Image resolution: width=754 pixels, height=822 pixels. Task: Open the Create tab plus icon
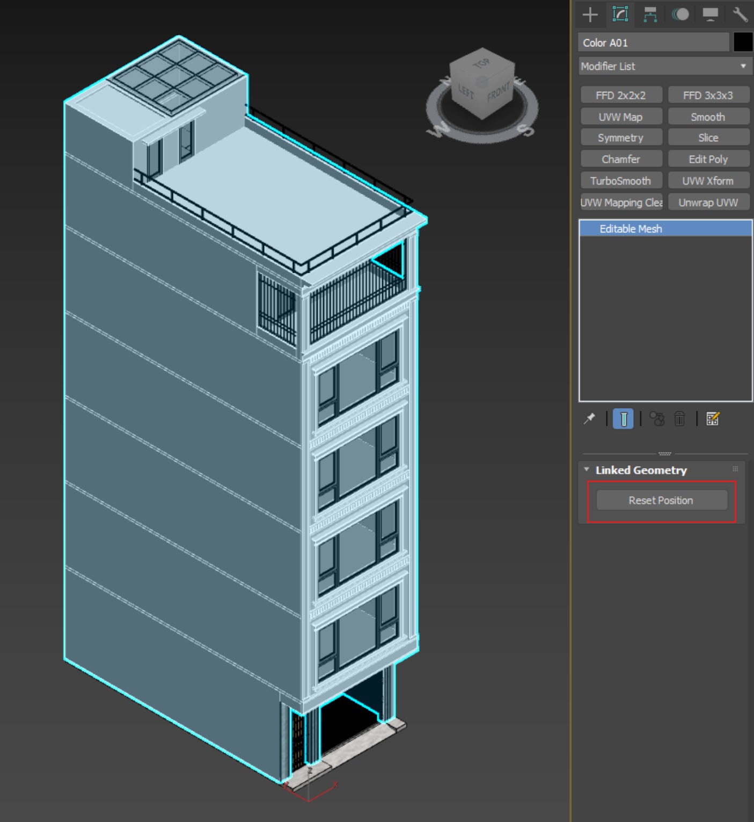[x=590, y=14]
